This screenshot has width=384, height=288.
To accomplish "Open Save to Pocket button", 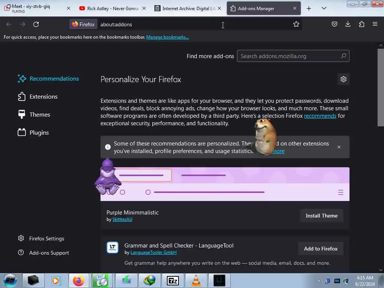I will [x=334, y=24].
